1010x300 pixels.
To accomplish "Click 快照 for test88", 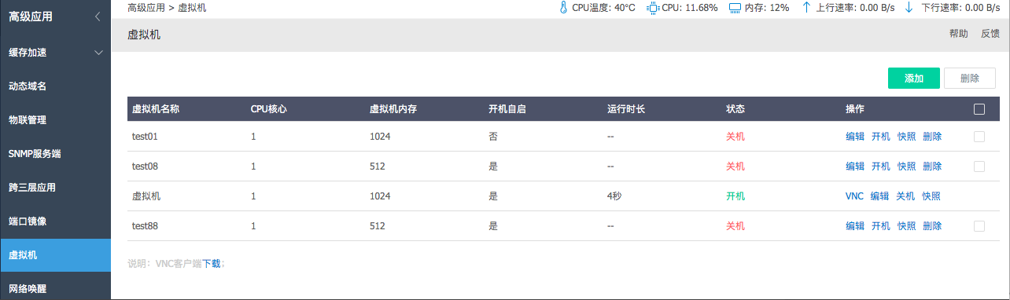I will tap(907, 226).
